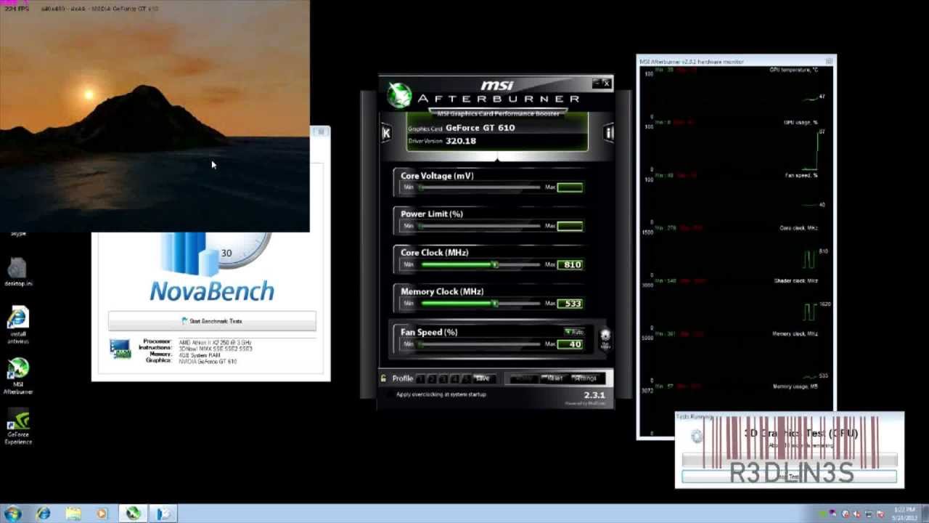Screen dimensions: 929x523
Task: Click the driver version '320.18' text
Action: click(x=461, y=141)
